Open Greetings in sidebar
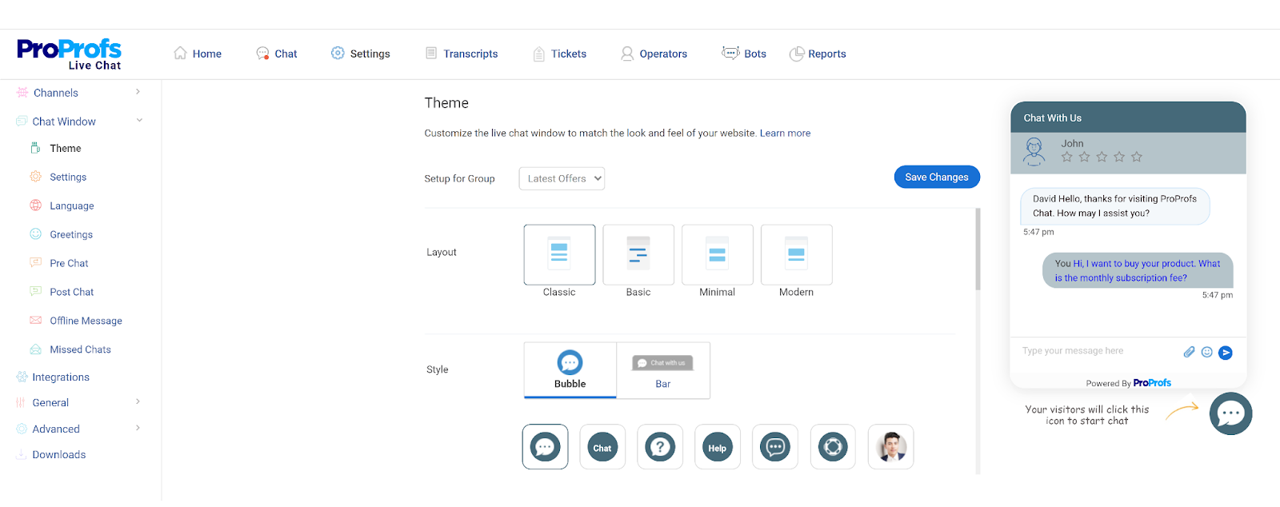The image size is (1280, 507). (71, 235)
